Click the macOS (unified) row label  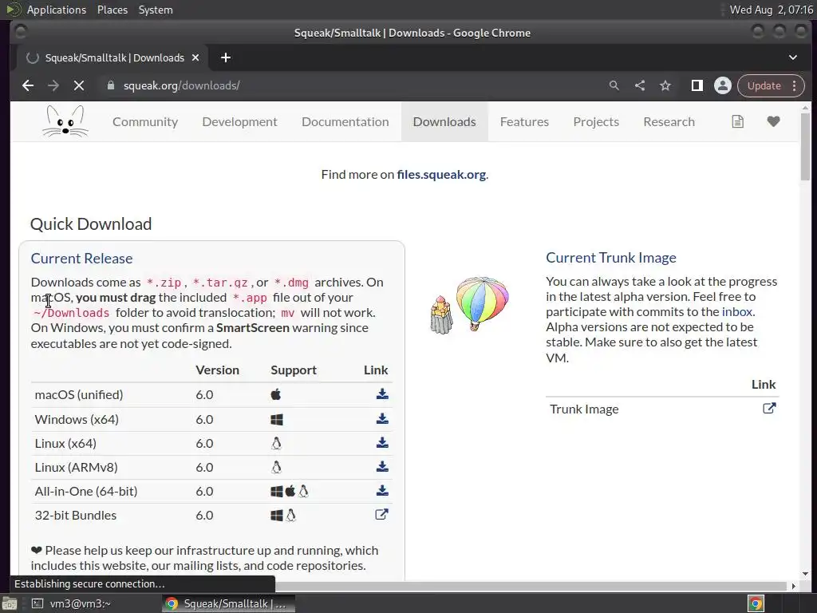pyautogui.click(x=79, y=394)
